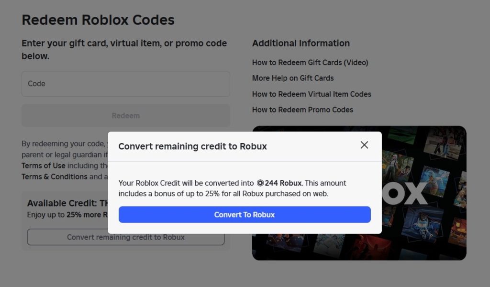This screenshot has width=490, height=287.
Task: Open How to Redeem Gift Cards (Video)
Action: (310, 63)
